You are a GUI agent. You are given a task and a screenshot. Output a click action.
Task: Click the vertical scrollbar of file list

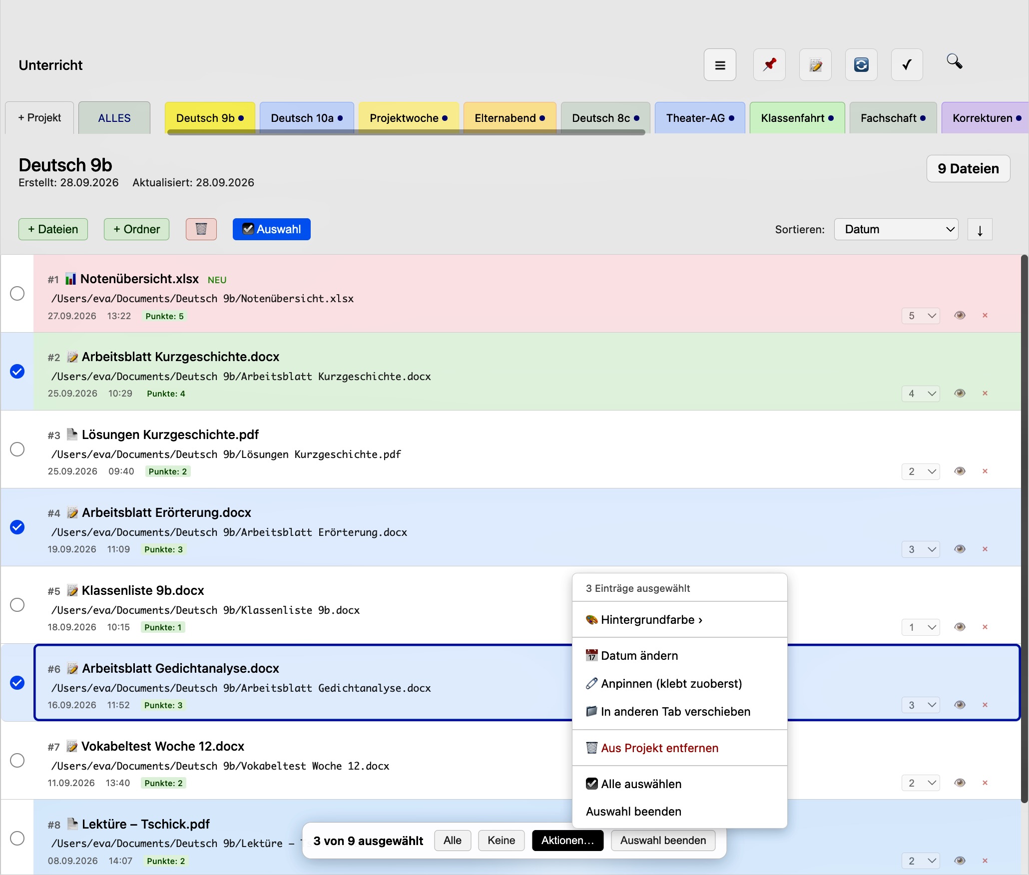point(1024,529)
